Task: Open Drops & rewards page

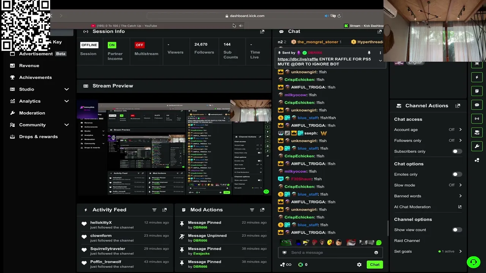Action: coord(38,136)
